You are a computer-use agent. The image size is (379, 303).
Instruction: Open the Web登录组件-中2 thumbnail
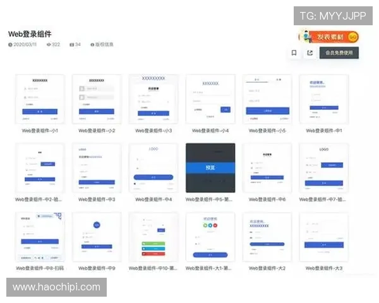[40, 168]
